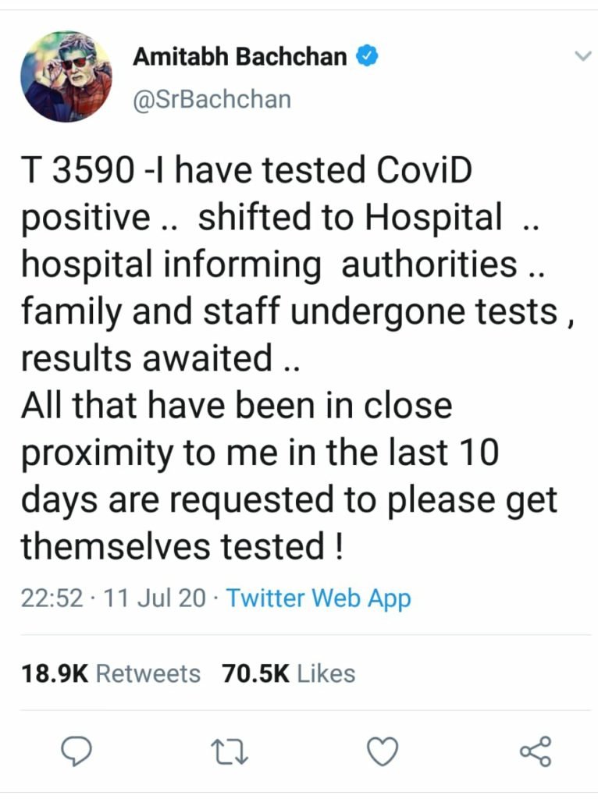Like the tweet with the heart icon
This screenshot has width=598, height=799.
coord(383,752)
